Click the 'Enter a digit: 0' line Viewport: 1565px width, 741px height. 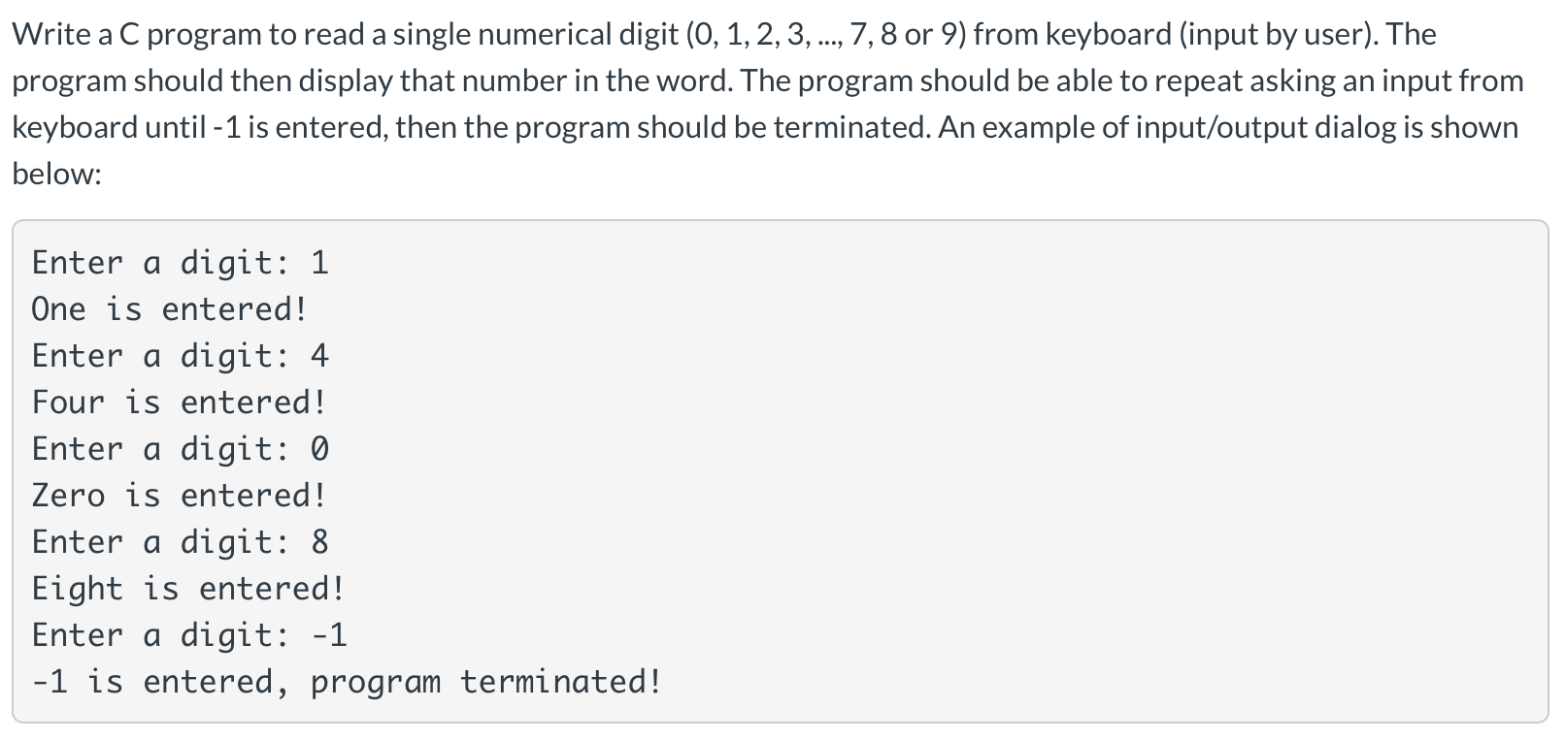(181, 449)
